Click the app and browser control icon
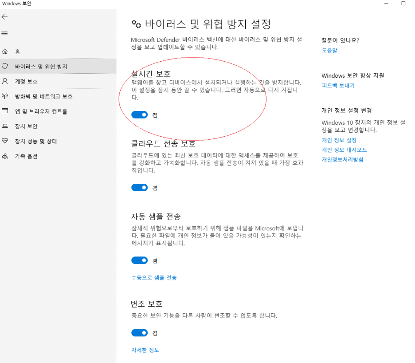Viewport: 415px width, 363px height. click(5, 111)
